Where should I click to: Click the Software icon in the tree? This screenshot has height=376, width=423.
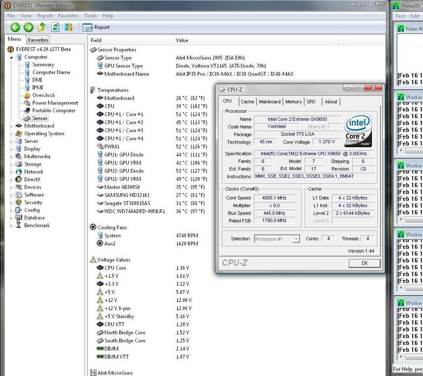coord(19,195)
